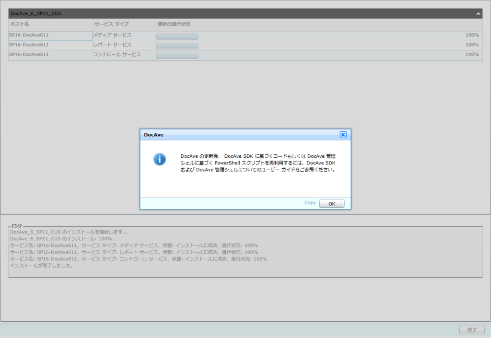Click the dialog message about DocAve SDK
491x338 pixels.
(x=258, y=163)
